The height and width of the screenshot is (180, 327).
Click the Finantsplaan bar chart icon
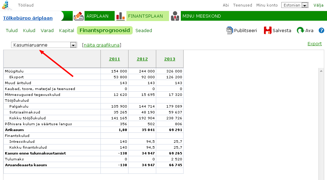[x=120, y=16]
